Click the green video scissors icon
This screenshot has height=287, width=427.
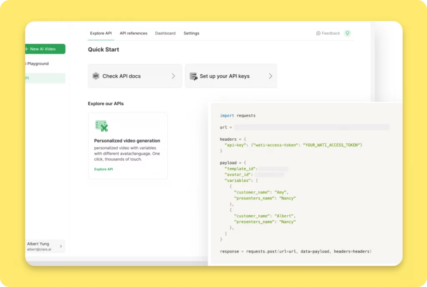(101, 126)
